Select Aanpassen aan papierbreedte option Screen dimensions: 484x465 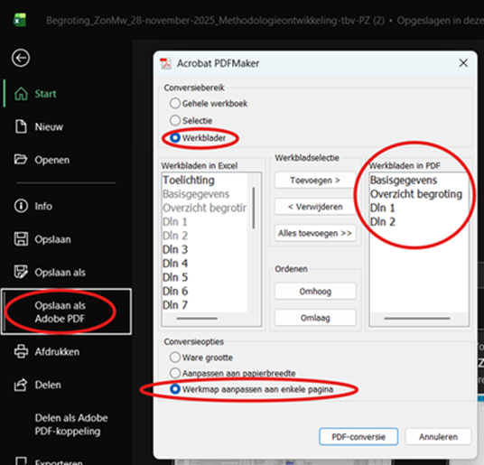tap(175, 373)
